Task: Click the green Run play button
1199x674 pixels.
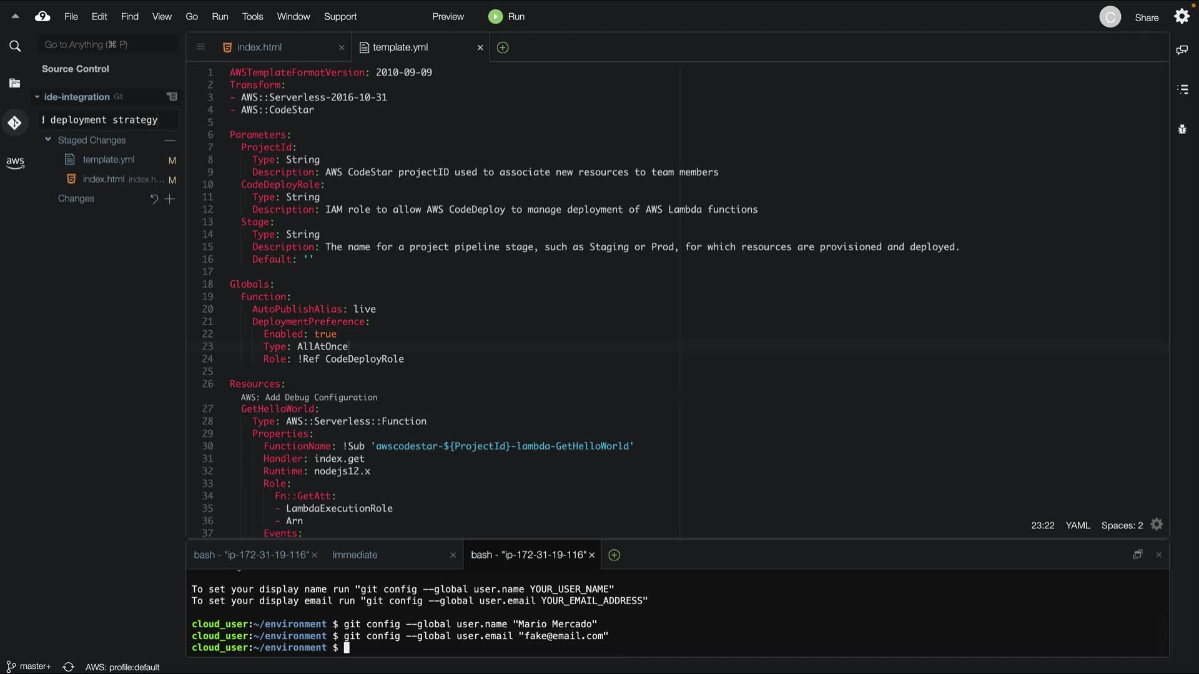Action: [x=495, y=17]
